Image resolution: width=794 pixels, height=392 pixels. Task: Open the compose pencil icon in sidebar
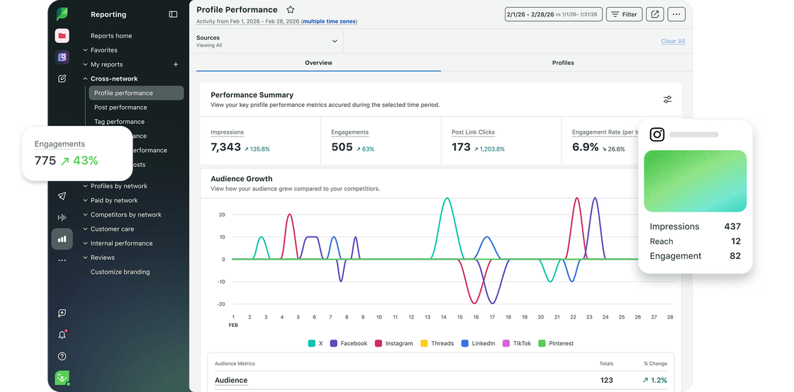(62, 79)
